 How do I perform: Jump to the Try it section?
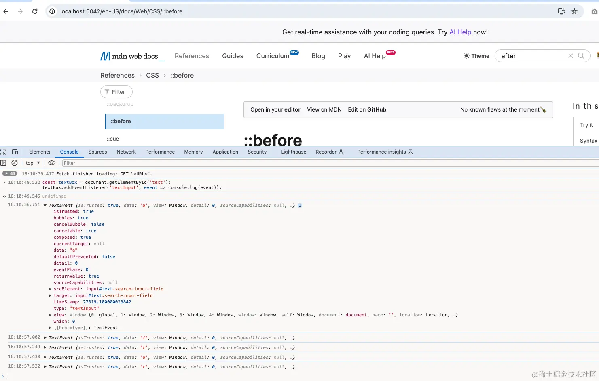point(586,125)
